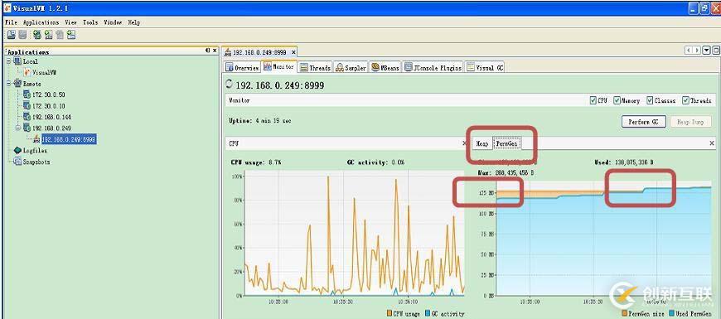Toggle the Memory checkbox
721x319 pixels.
[x=617, y=100]
